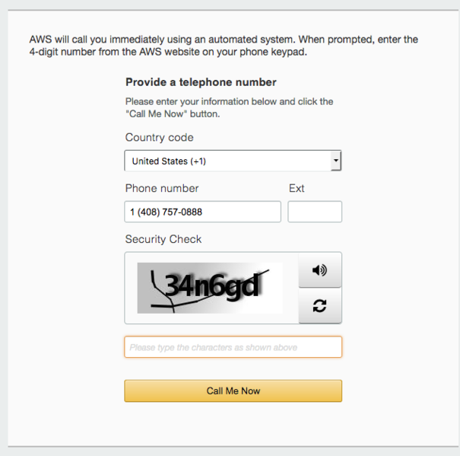The image size is (460, 456).
Task: Focus the Phone number input field
Action: tap(202, 212)
